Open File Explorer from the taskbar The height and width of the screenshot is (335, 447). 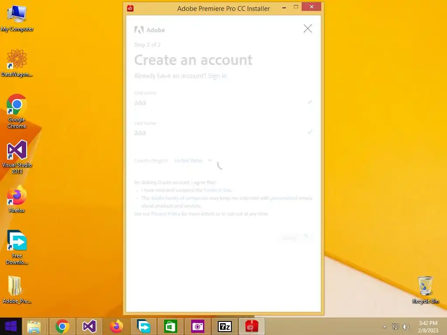[34, 326]
